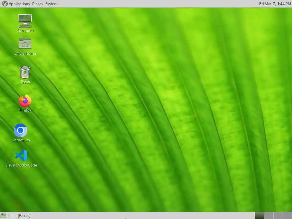
Task: Click the MATE logo in top panel
Action: point(4,3)
